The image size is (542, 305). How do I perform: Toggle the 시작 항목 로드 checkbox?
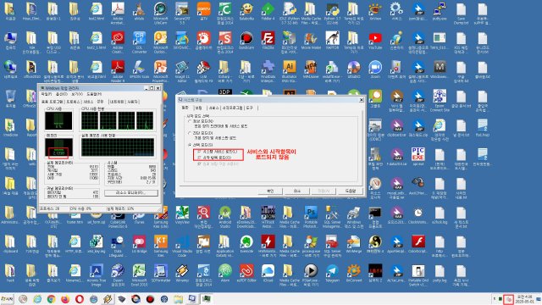(x=199, y=158)
